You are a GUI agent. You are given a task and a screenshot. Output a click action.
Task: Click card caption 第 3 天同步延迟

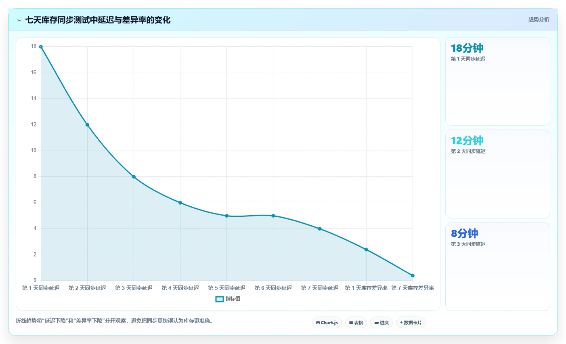(468, 244)
